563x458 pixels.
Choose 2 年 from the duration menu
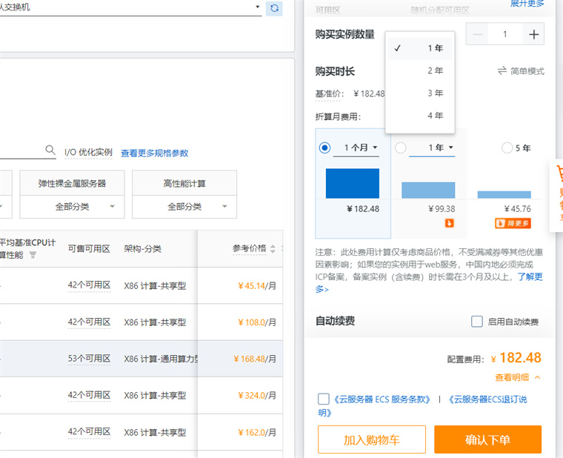pyautogui.click(x=435, y=71)
